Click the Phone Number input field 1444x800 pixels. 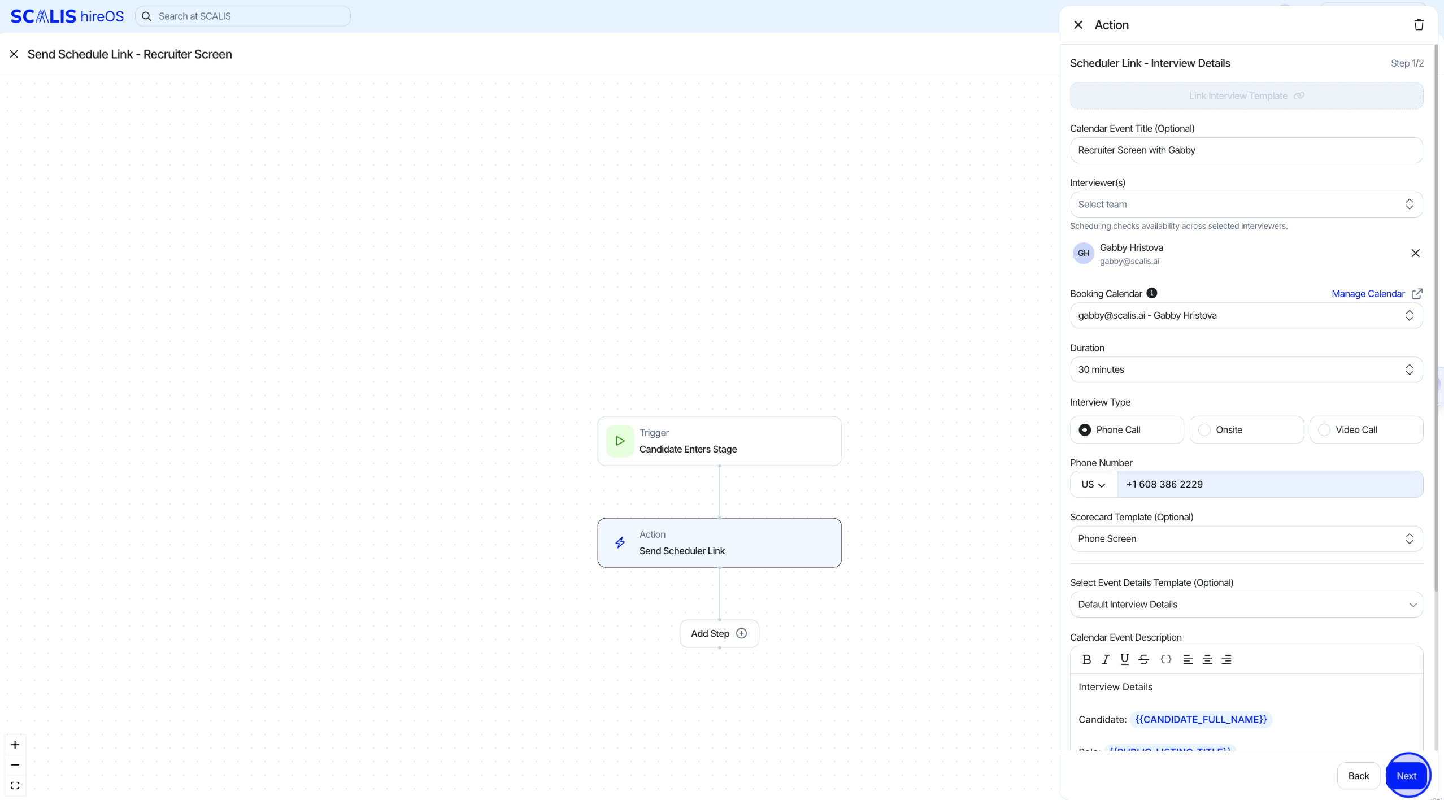[x=1270, y=484]
